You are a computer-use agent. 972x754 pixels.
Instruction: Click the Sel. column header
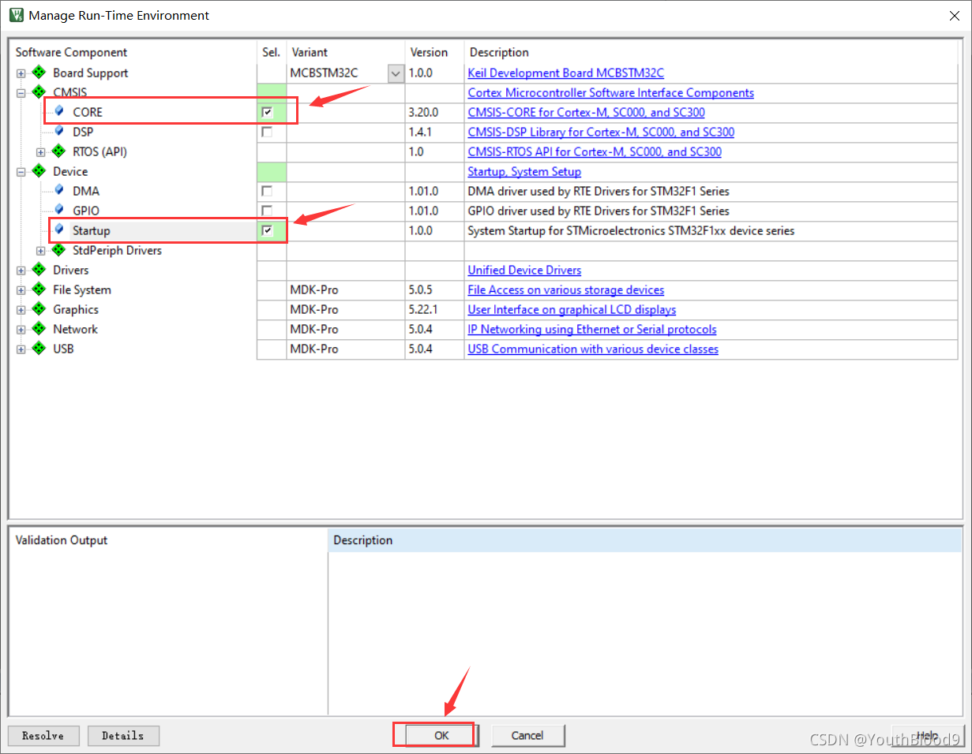pos(272,52)
